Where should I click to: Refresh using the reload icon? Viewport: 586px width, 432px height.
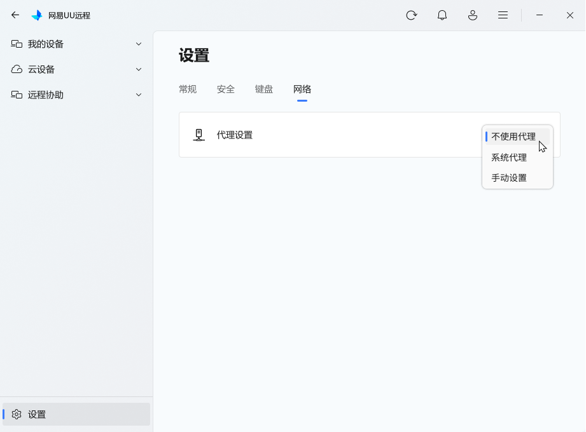pos(412,15)
